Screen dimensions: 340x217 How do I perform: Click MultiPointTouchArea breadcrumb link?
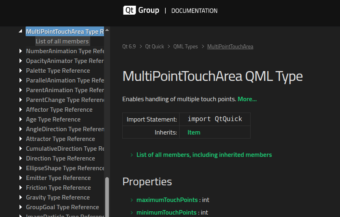[x=230, y=46]
